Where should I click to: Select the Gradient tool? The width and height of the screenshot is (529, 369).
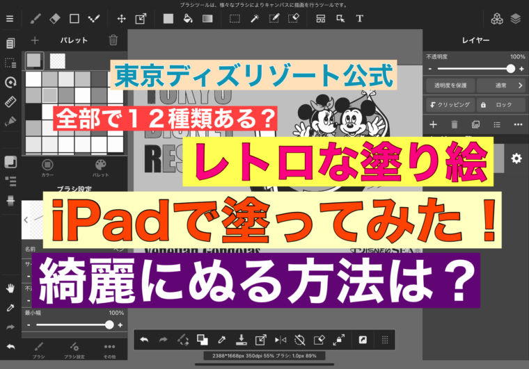click(x=207, y=19)
